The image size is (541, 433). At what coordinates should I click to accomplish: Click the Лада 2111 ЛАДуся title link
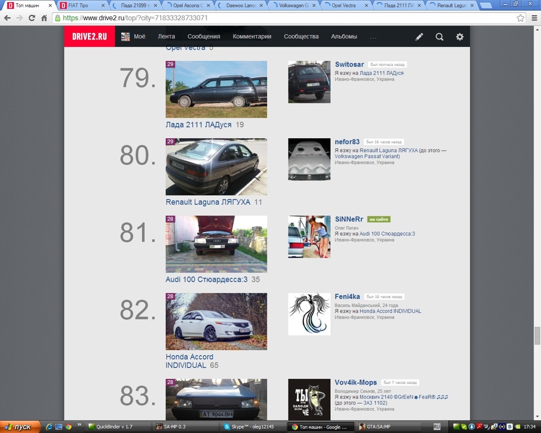click(x=198, y=125)
